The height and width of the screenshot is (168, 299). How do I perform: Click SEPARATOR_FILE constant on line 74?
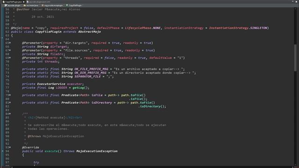point(87,77)
